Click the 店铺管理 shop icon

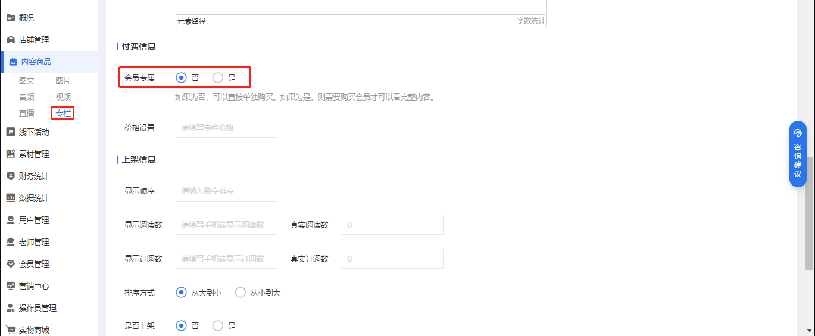pyautogui.click(x=11, y=40)
